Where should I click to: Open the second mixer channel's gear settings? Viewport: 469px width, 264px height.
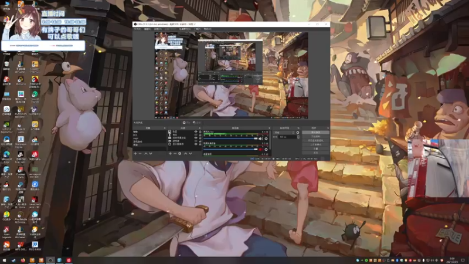(266, 150)
